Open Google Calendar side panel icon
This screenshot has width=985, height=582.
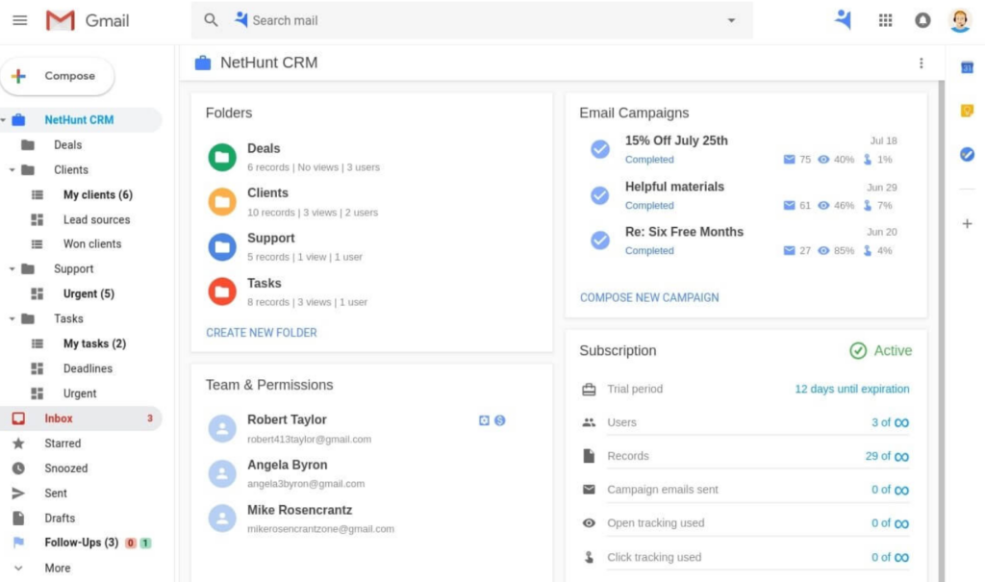(x=967, y=68)
